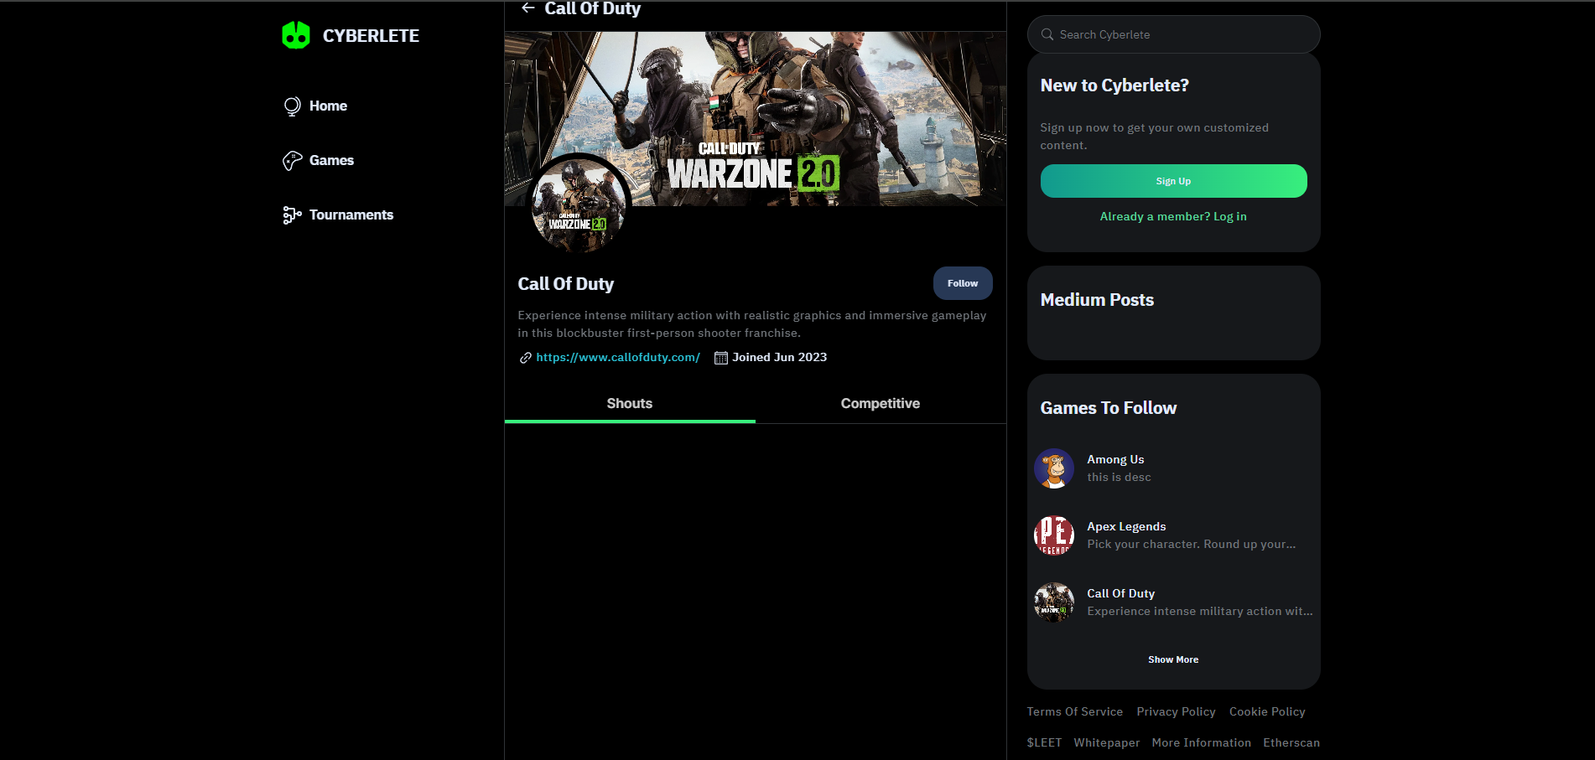
Task: Click Already a member? Log in
Action: coord(1173,216)
